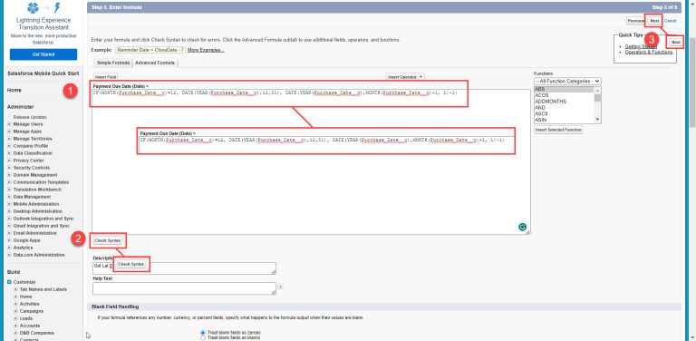Click the Lightning Experience Transition Assistant logo
Image resolution: width=696 pixels, height=341 pixels.
click(43, 7)
